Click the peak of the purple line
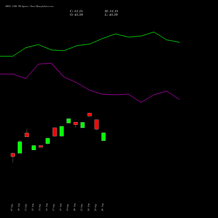 (x=51, y=63)
